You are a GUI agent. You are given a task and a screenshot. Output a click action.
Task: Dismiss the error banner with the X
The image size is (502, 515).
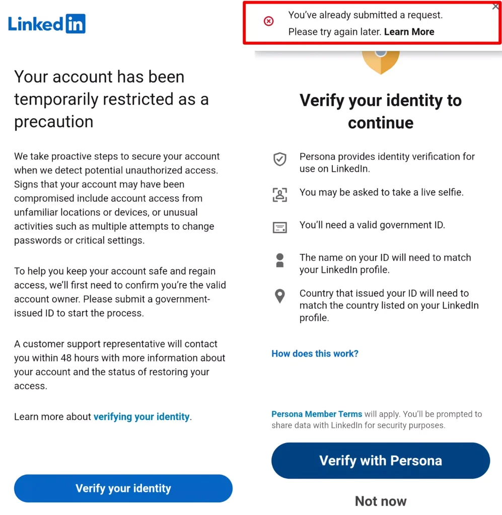(x=495, y=7)
